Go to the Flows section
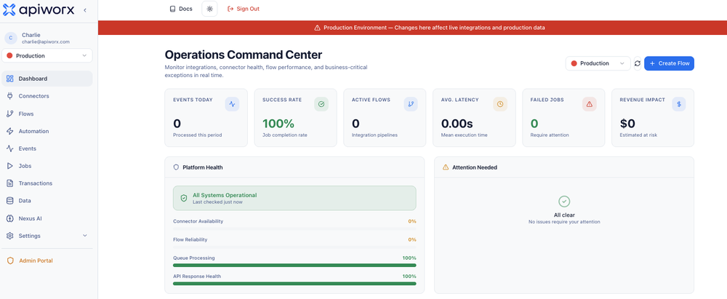727x299 pixels. (x=47, y=113)
